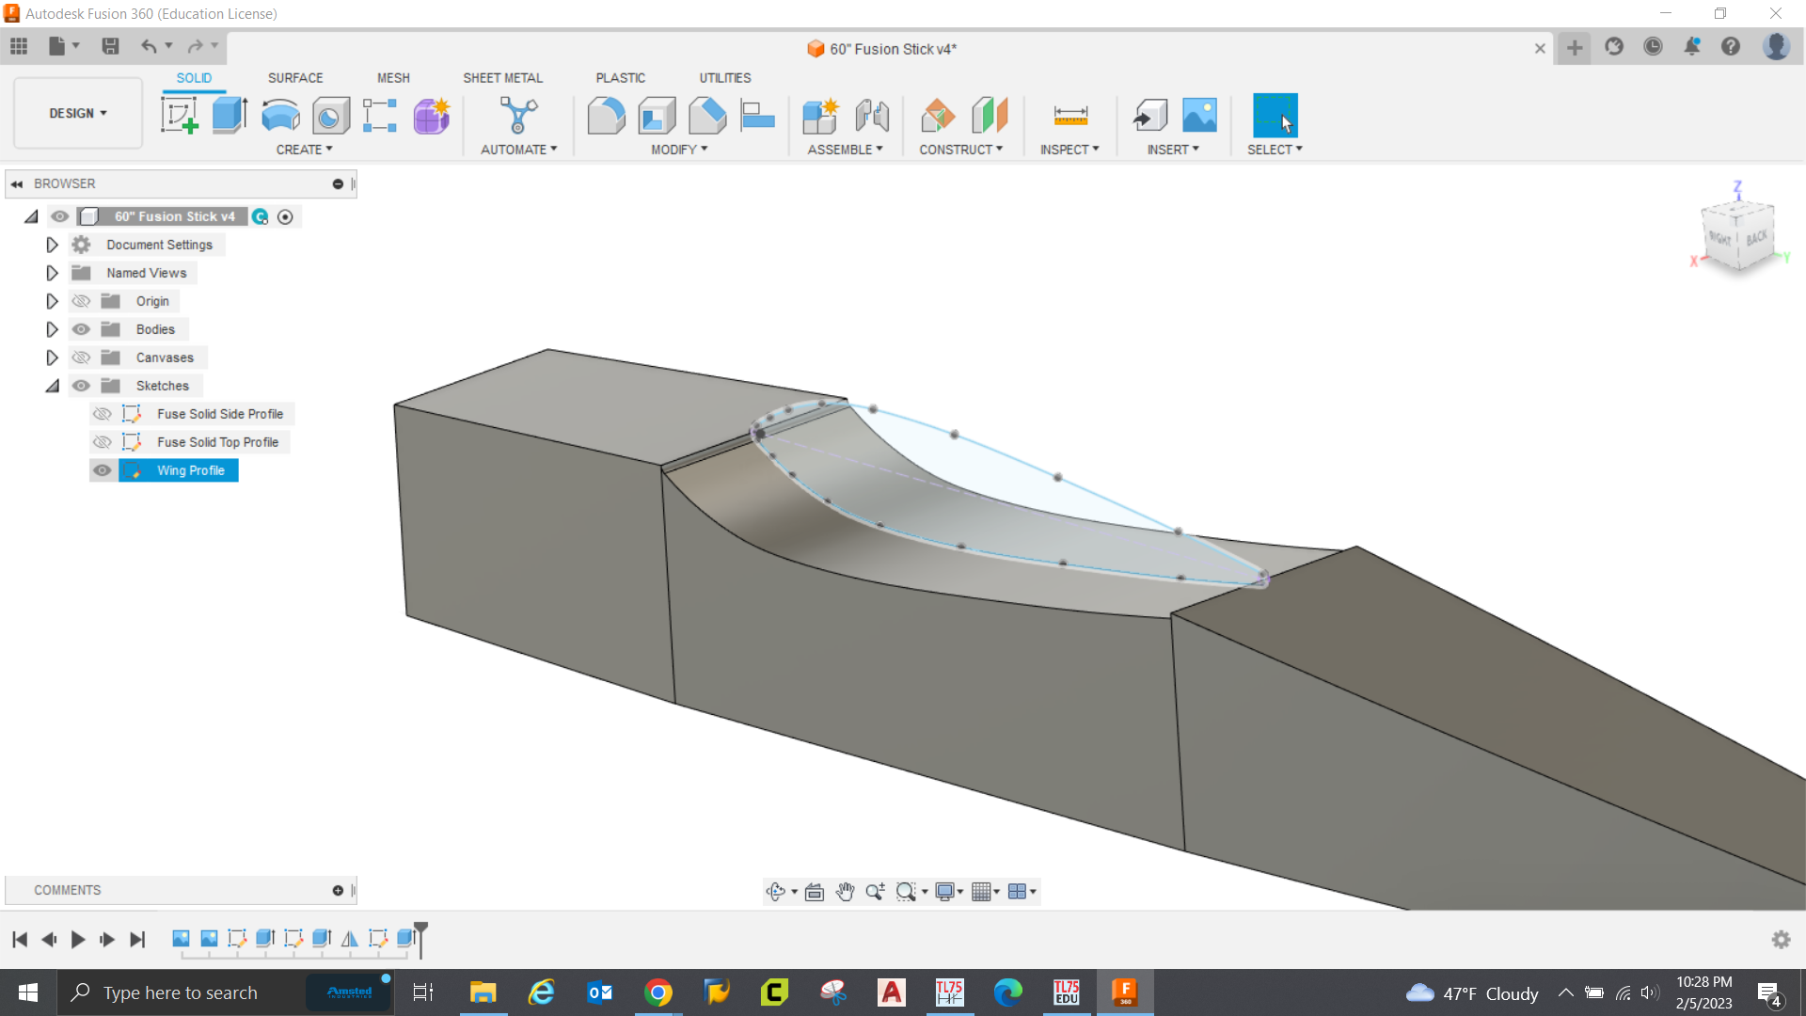Show the Origin folder contents
The width and height of the screenshot is (1806, 1016).
[52, 300]
